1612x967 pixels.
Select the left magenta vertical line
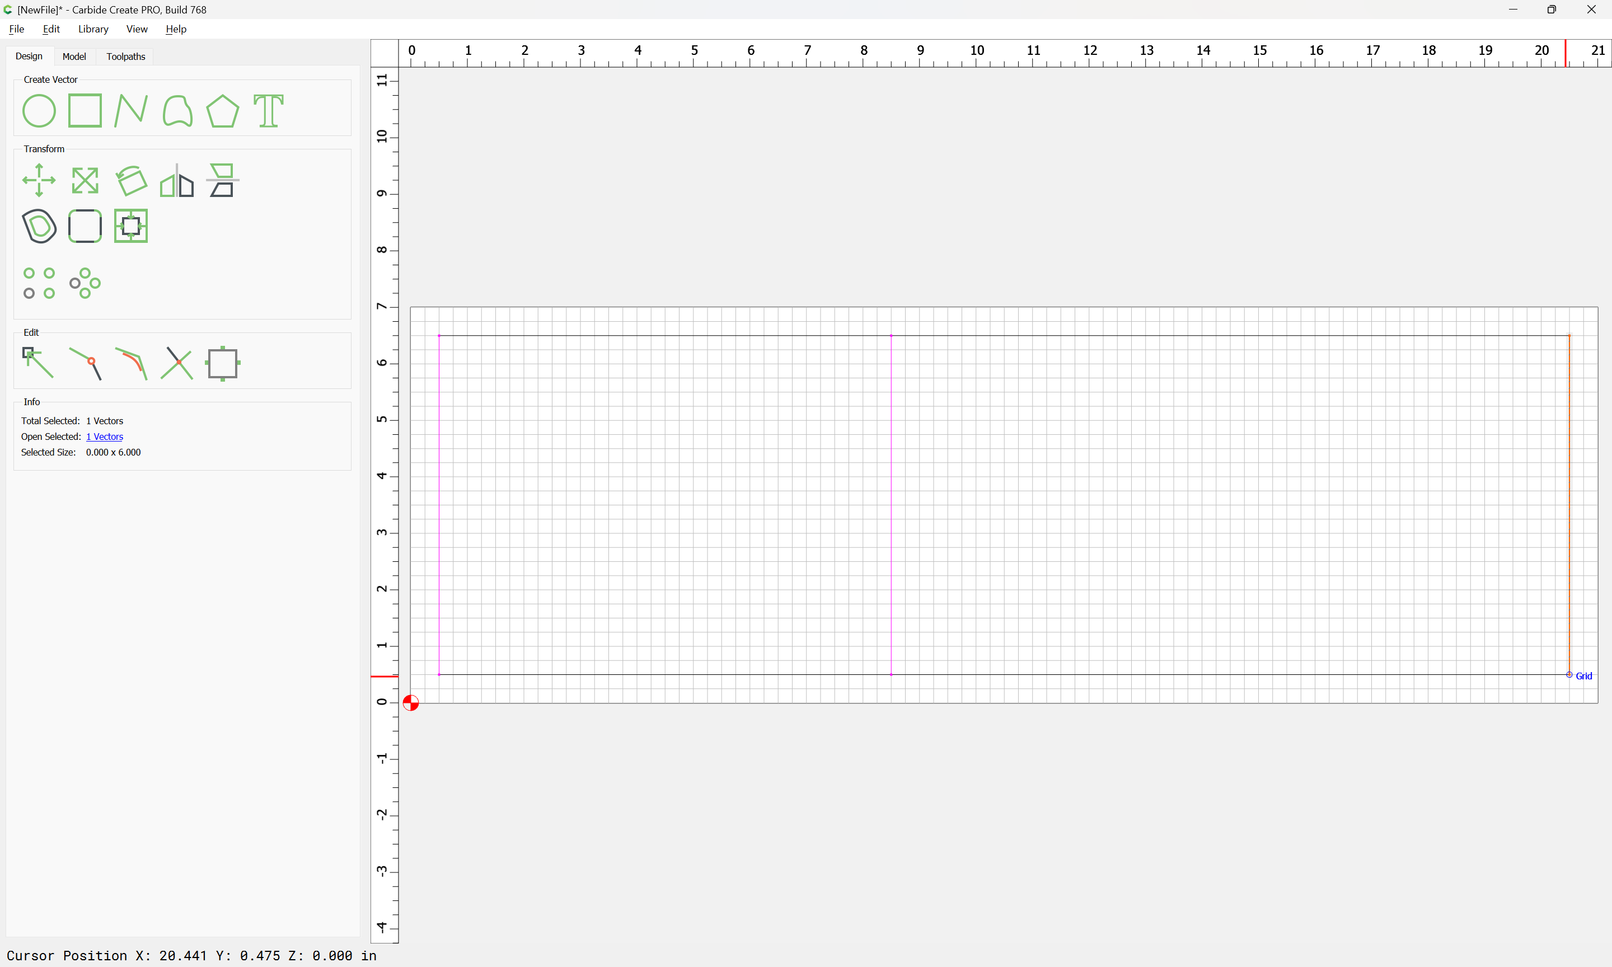coord(439,505)
